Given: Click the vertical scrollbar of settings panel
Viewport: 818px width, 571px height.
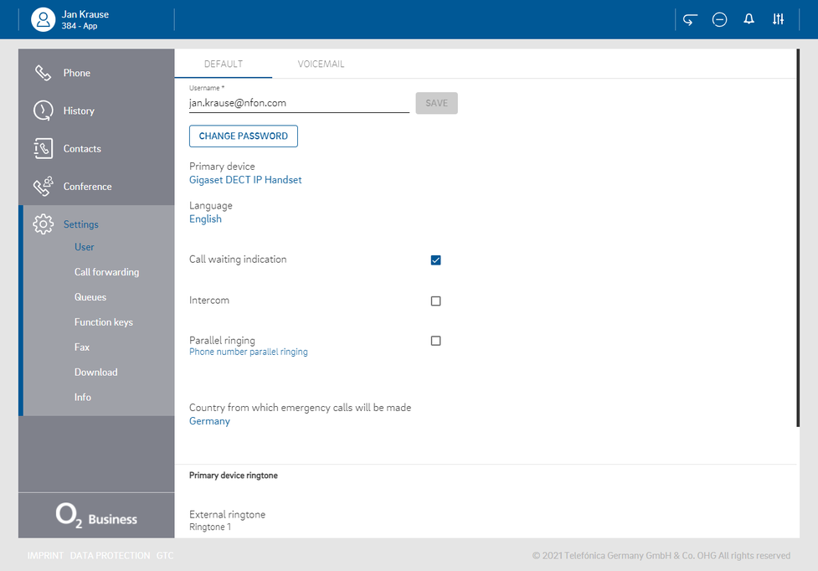Looking at the screenshot, I should pyautogui.click(x=798, y=238).
